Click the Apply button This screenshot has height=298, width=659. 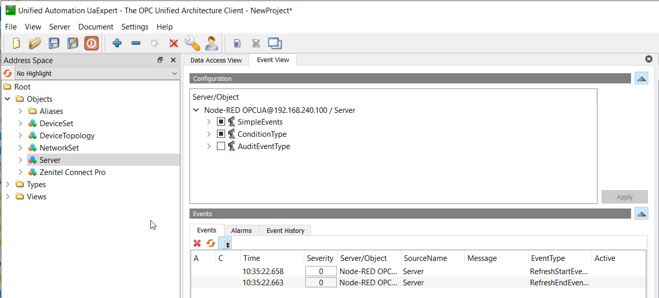click(624, 197)
